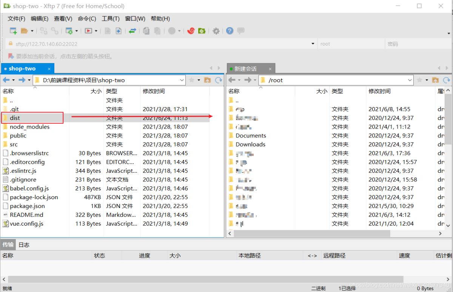Refresh the local shop-two pane
453x292 pixels.
[x=218, y=80]
